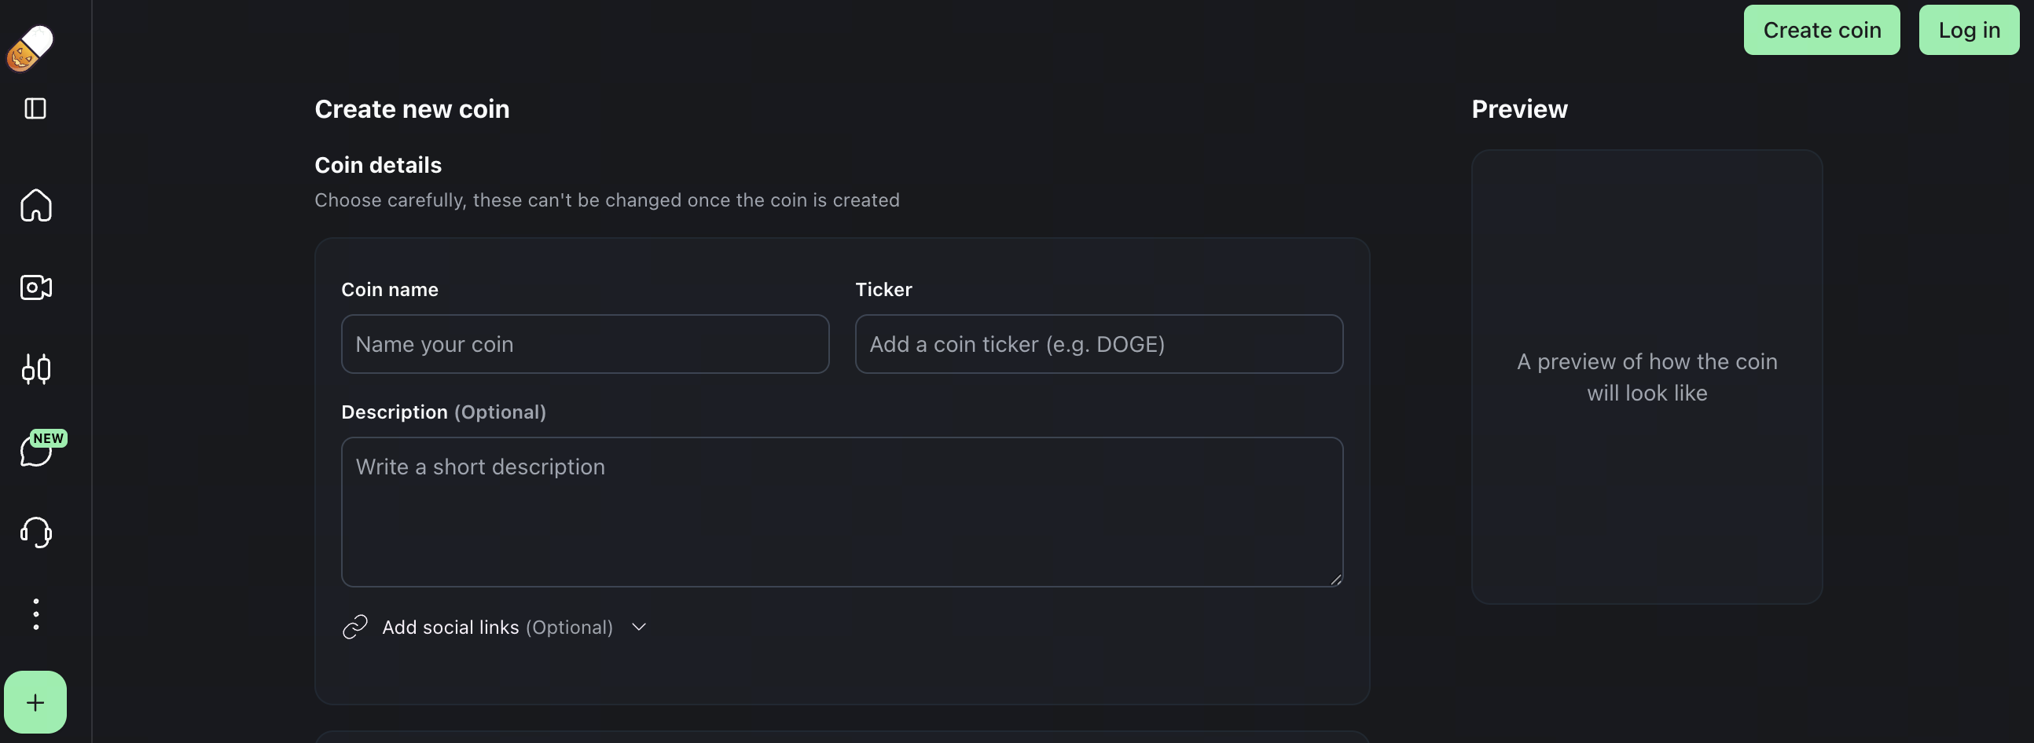This screenshot has height=743, width=2034.
Task: Focus the Name your coin field
Action: (x=584, y=344)
